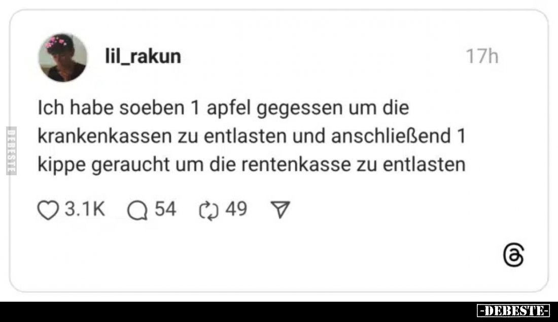Share the post with the paper plane icon
This screenshot has height=322, width=558.
coord(281,210)
